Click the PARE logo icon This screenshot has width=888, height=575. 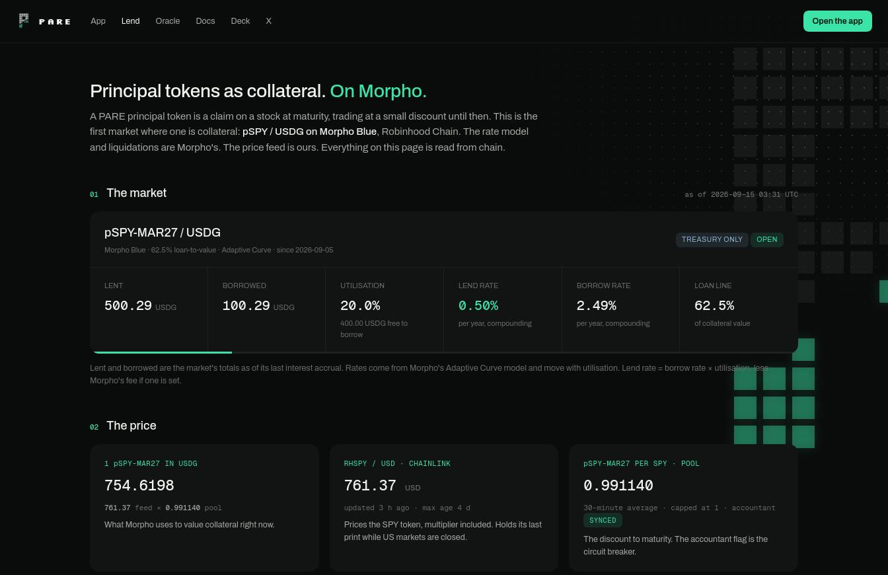pyautogui.click(x=24, y=20)
